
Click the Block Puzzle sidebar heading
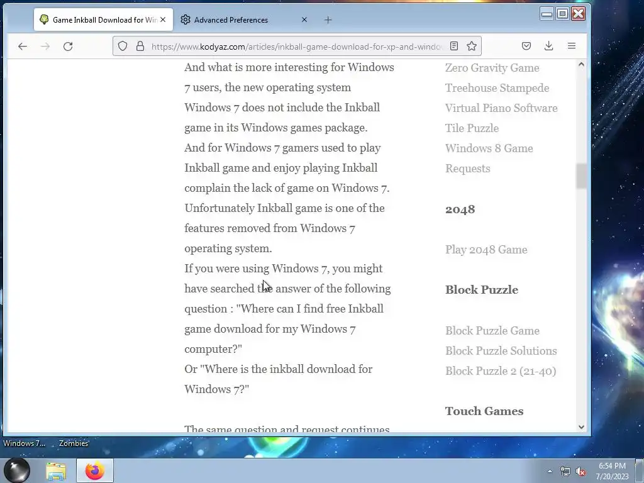(482, 289)
